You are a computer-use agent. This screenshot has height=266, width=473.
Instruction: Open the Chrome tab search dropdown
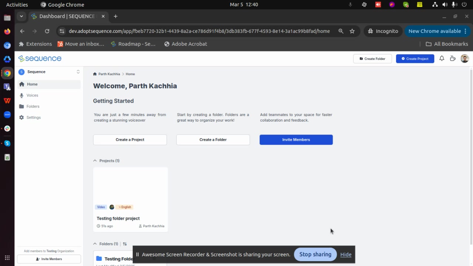(21, 16)
